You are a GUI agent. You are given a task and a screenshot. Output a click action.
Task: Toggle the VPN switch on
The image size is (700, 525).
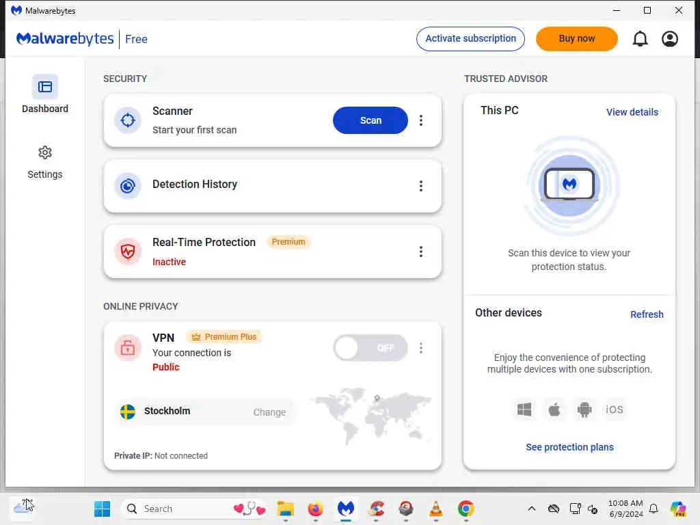tap(370, 348)
